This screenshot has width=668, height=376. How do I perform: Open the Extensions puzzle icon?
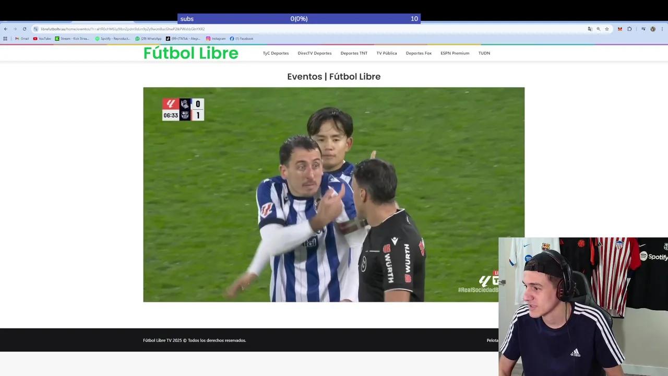[x=629, y=29]
